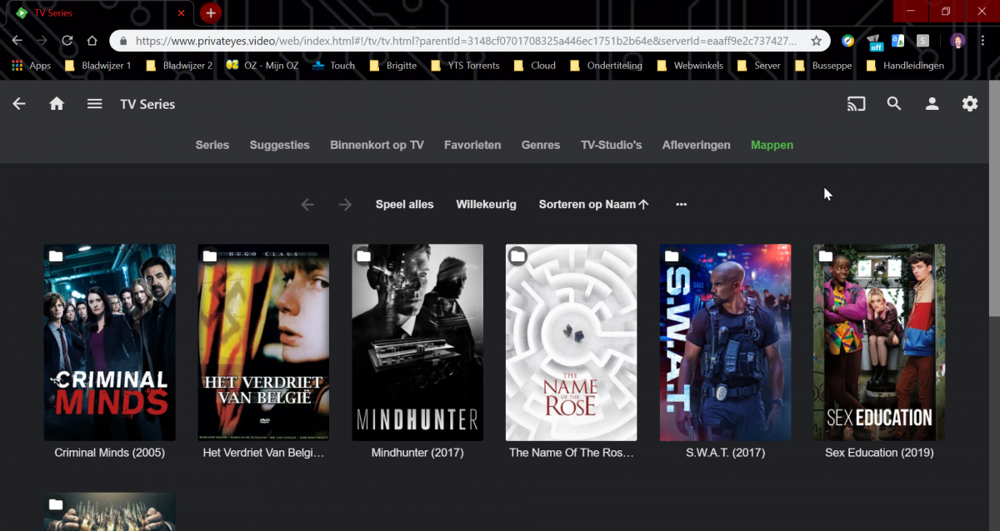Screen dimensions: 1000x531
Task: Open the Afleveringen tab
Action: (x=697, y=145)
